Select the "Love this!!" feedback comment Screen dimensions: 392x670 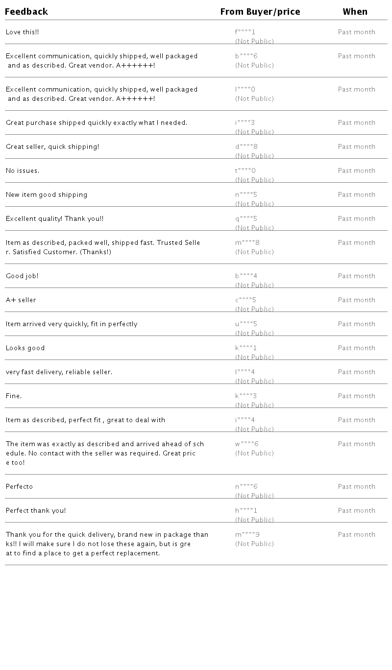pos(23,32)
